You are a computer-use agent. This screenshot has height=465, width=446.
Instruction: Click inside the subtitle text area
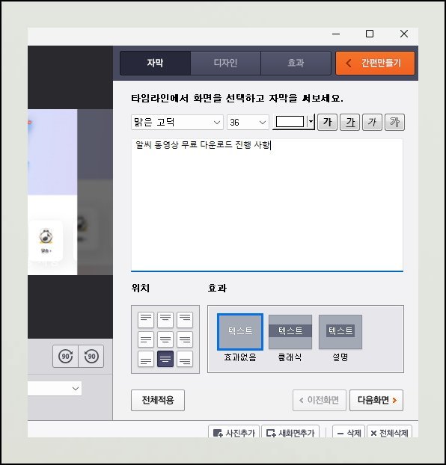coord(267,205)
